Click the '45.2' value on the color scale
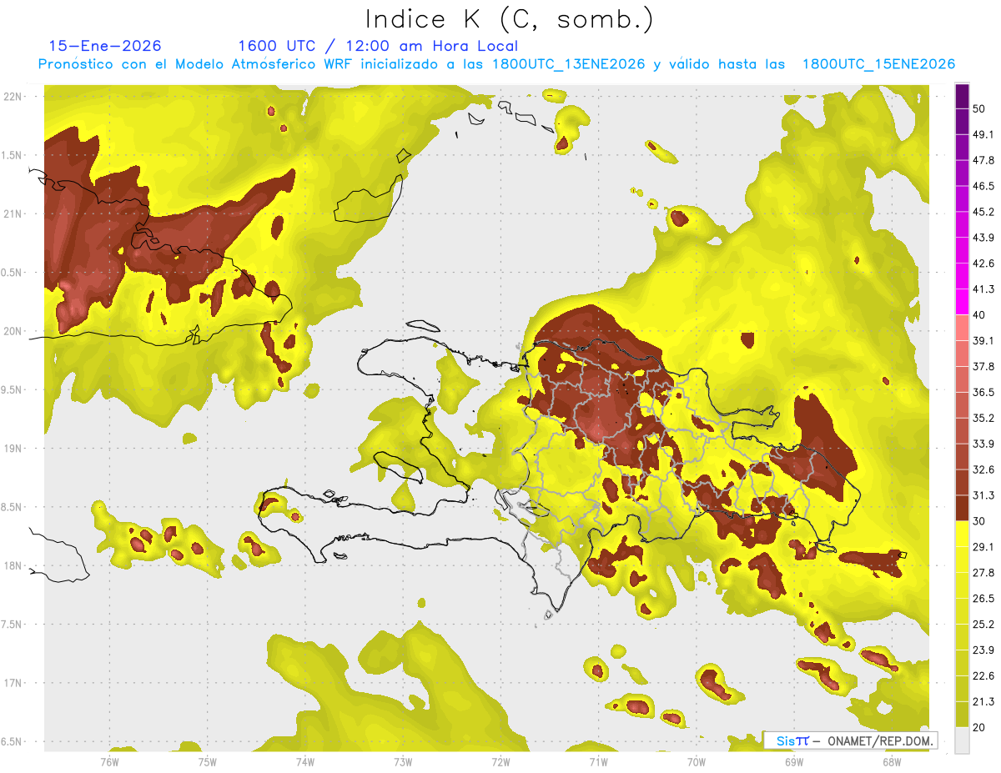This screenshot has width=1001, height=773. click(x=983, y=212)
